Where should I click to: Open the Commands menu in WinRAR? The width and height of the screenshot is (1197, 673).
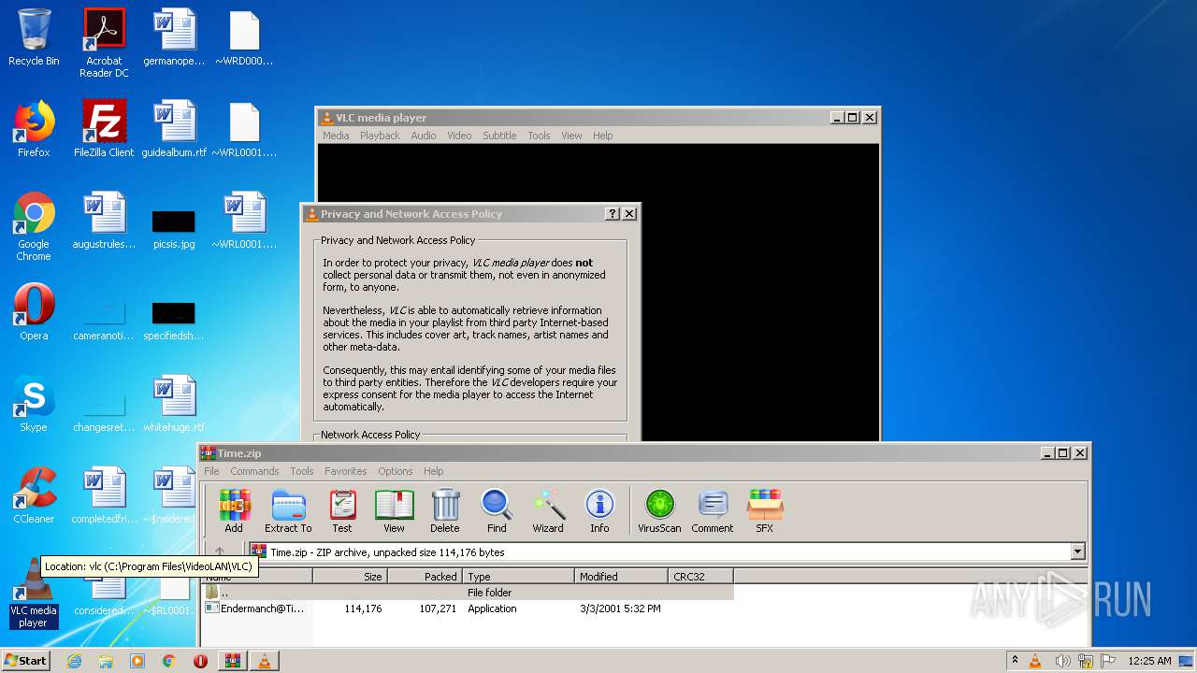(254, 471)
